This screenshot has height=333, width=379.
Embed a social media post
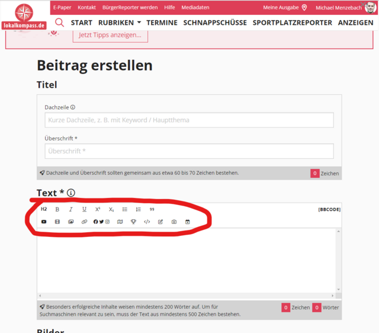coord(101,222)
